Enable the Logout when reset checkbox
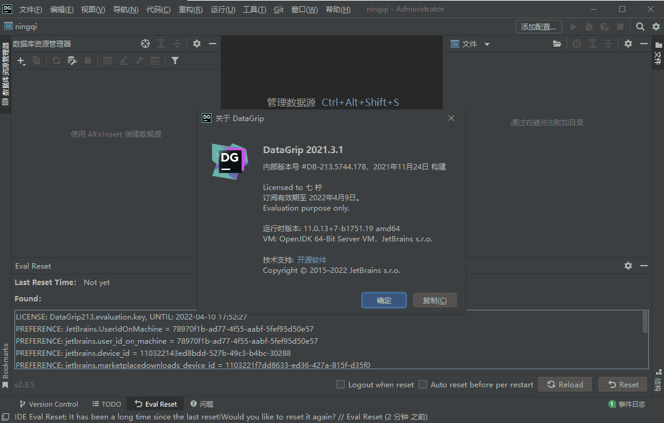 point(340,384)
